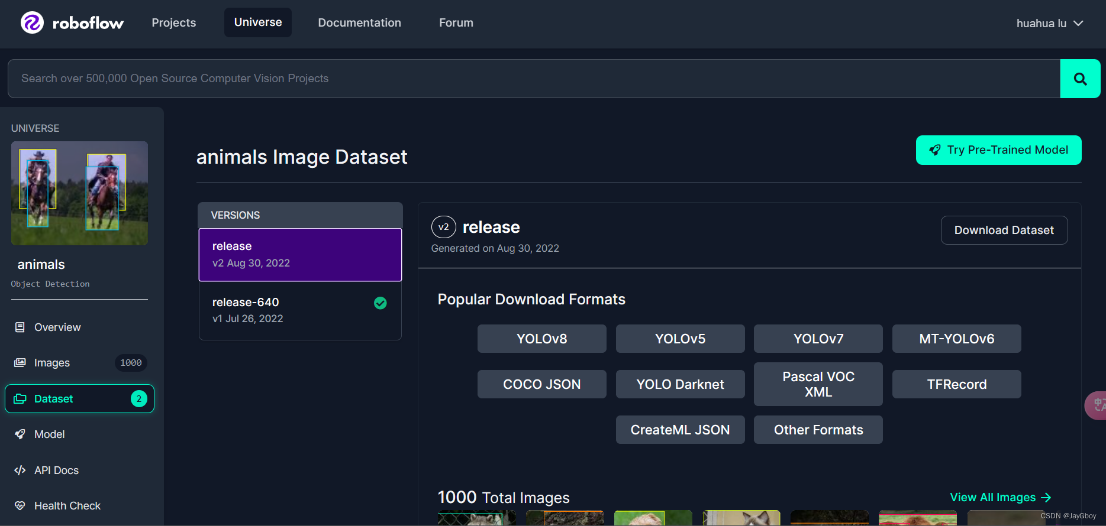Click the green checkmark on release-640

[x=381, y=303]
